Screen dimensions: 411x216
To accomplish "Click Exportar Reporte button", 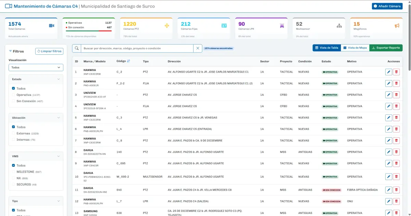I will click(x=386, y=48).
